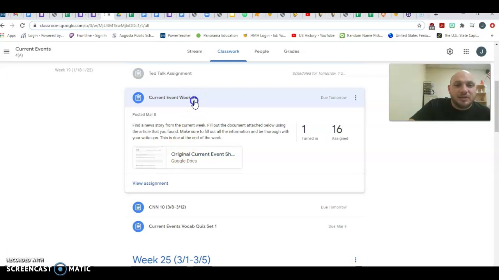
Task: Switch to the Stream tab
Action: [x=195, y=51]
